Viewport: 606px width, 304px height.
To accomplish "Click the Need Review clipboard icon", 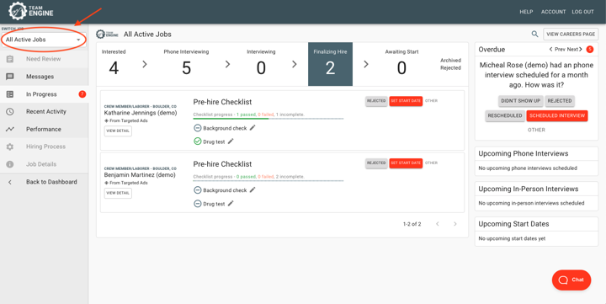I will click(x=10, y=59).
